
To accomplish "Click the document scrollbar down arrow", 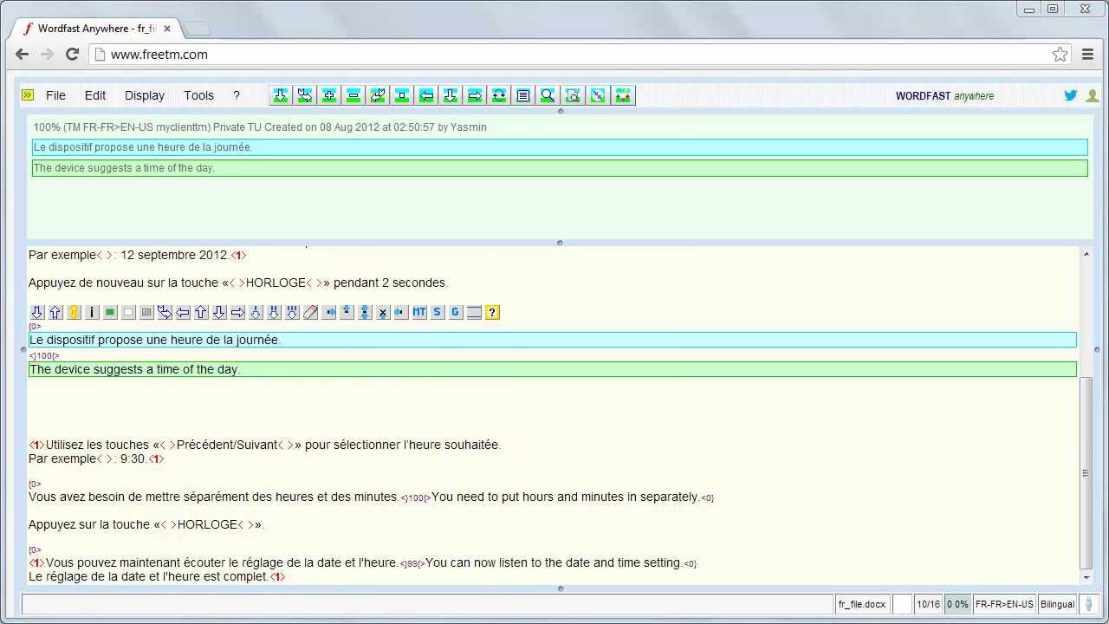I will pos(1086,578).
